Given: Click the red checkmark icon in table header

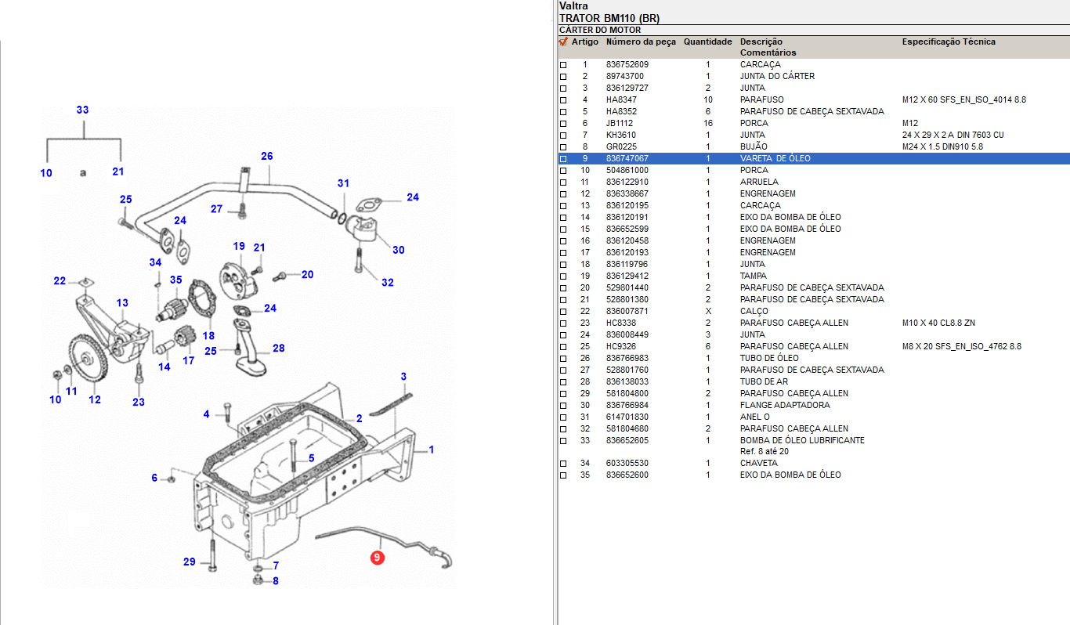Looking at the screenshot, I should (x=562, y=42).
